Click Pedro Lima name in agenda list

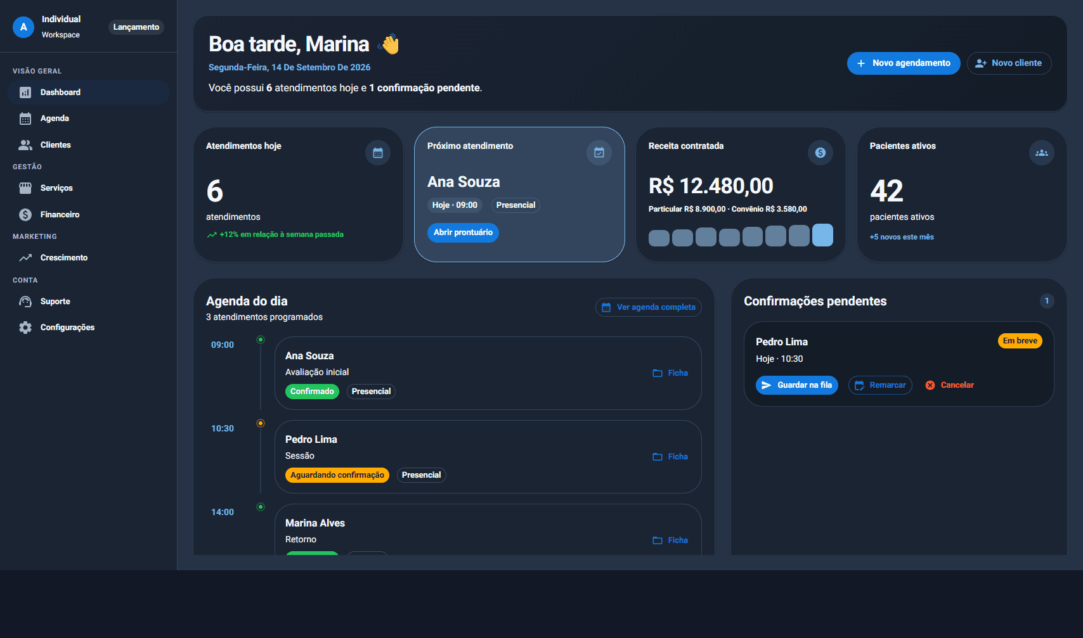click(311, 440)
